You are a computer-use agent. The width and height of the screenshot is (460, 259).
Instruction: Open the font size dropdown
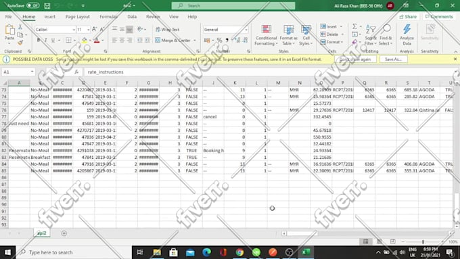pos(88,30)
